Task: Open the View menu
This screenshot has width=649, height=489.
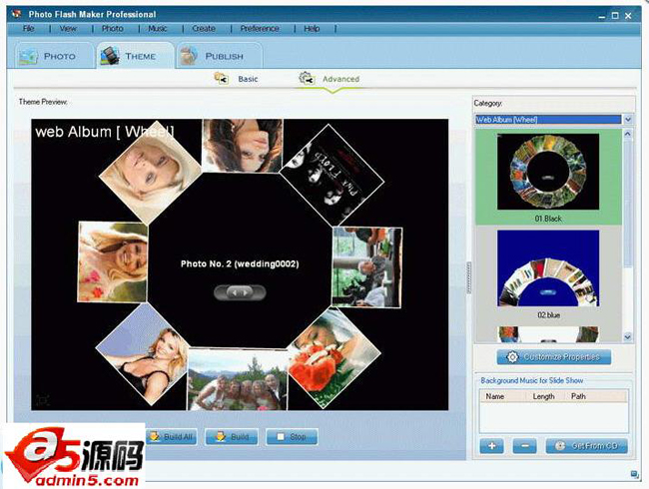Action: [x=68, y=29]
